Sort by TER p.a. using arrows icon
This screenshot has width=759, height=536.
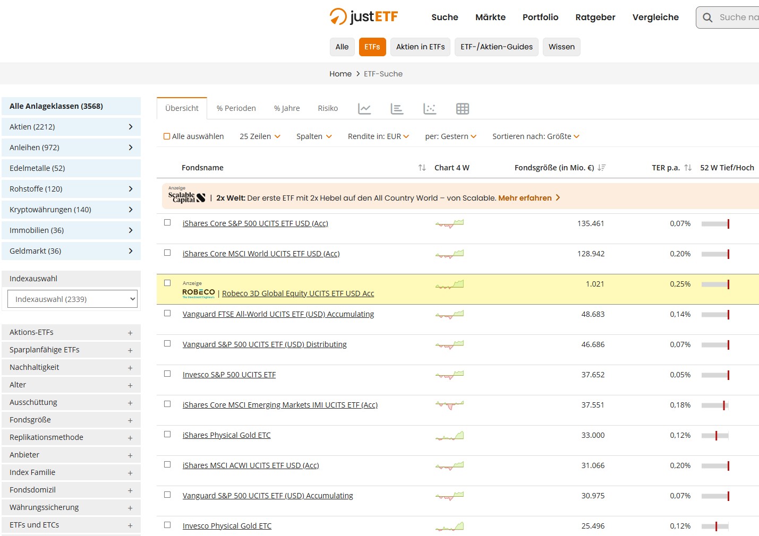point(688,168)
